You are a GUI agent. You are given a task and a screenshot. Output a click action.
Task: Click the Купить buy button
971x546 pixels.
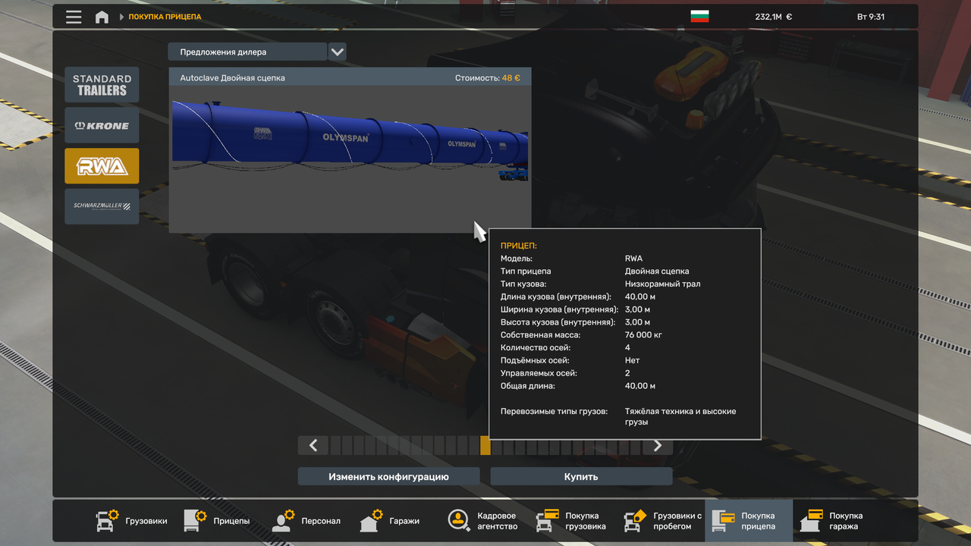tap(581, 477)
